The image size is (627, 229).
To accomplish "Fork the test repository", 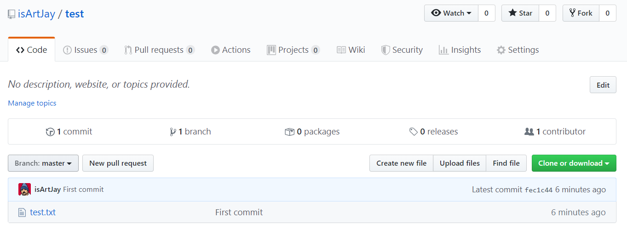I will 581,13.
